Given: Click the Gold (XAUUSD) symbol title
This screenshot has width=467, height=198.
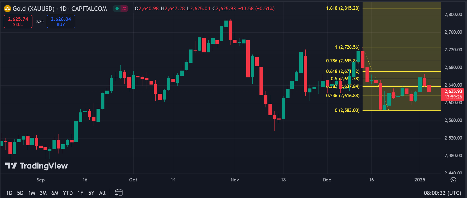Looking at the screenshot, I should coord(33,9).
